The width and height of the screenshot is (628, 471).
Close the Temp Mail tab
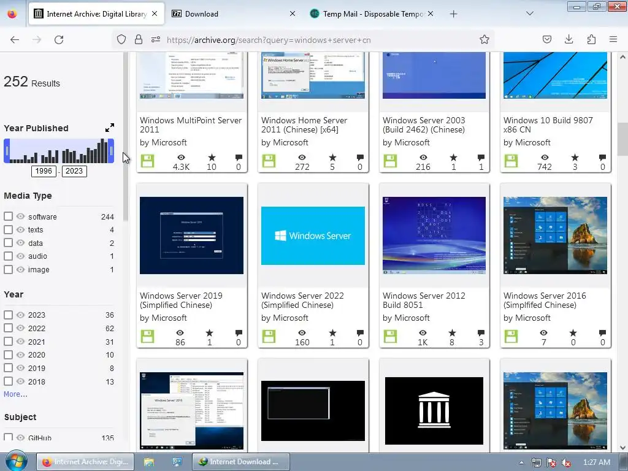pyautogui.click(x=431, y=13)
